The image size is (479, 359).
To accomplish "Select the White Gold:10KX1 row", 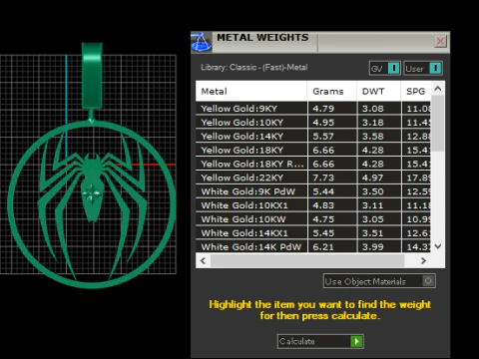I will click(x=313, y=205).
